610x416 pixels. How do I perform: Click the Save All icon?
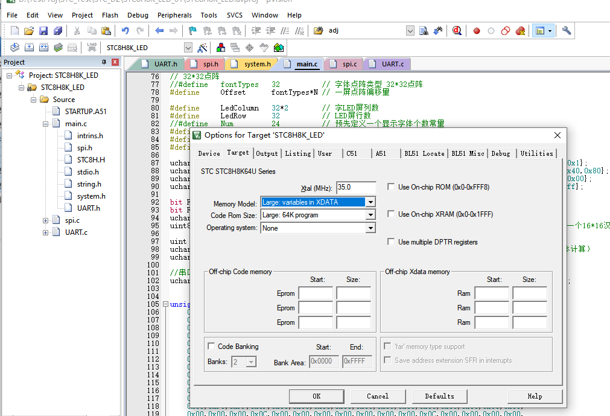[x=58, y=31]
